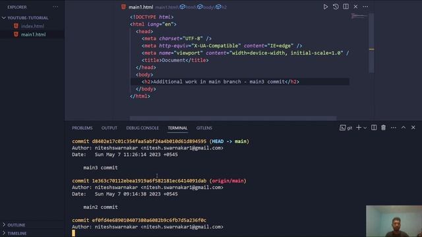Click the meta viewport line

click(245, 53)
